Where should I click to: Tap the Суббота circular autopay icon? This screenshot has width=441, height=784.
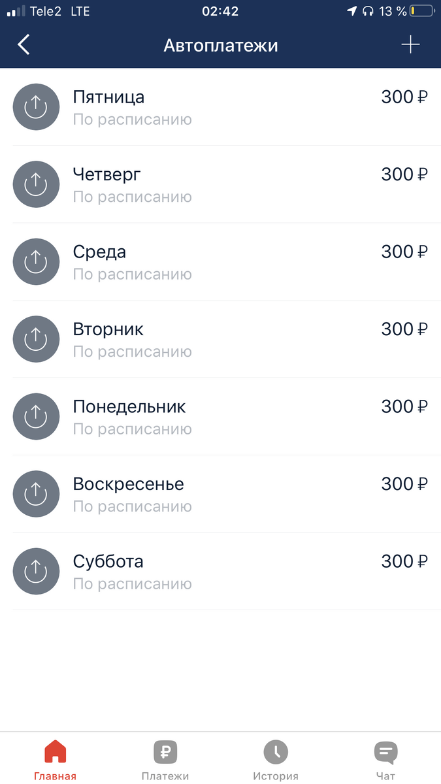click(36, 571)
